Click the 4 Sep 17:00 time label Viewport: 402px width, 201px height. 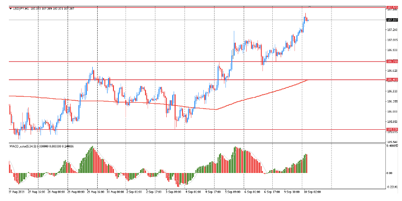click(214, 192)
